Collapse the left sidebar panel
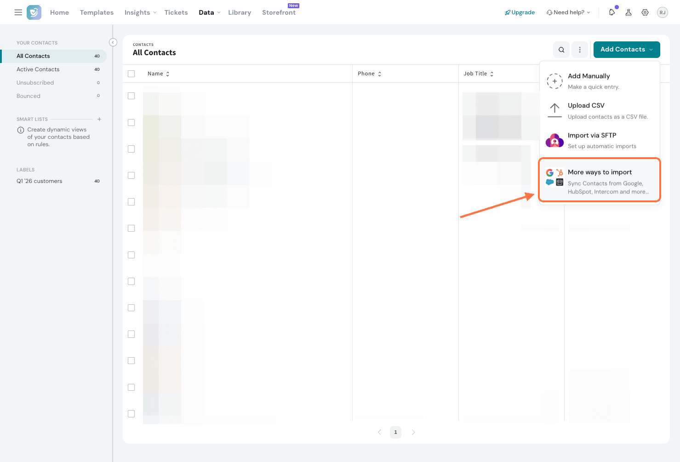 point(113,42)
